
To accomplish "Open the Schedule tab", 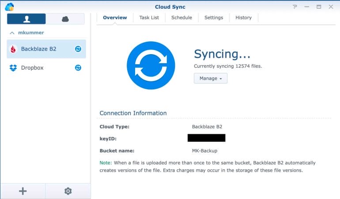I will [182, 18].
